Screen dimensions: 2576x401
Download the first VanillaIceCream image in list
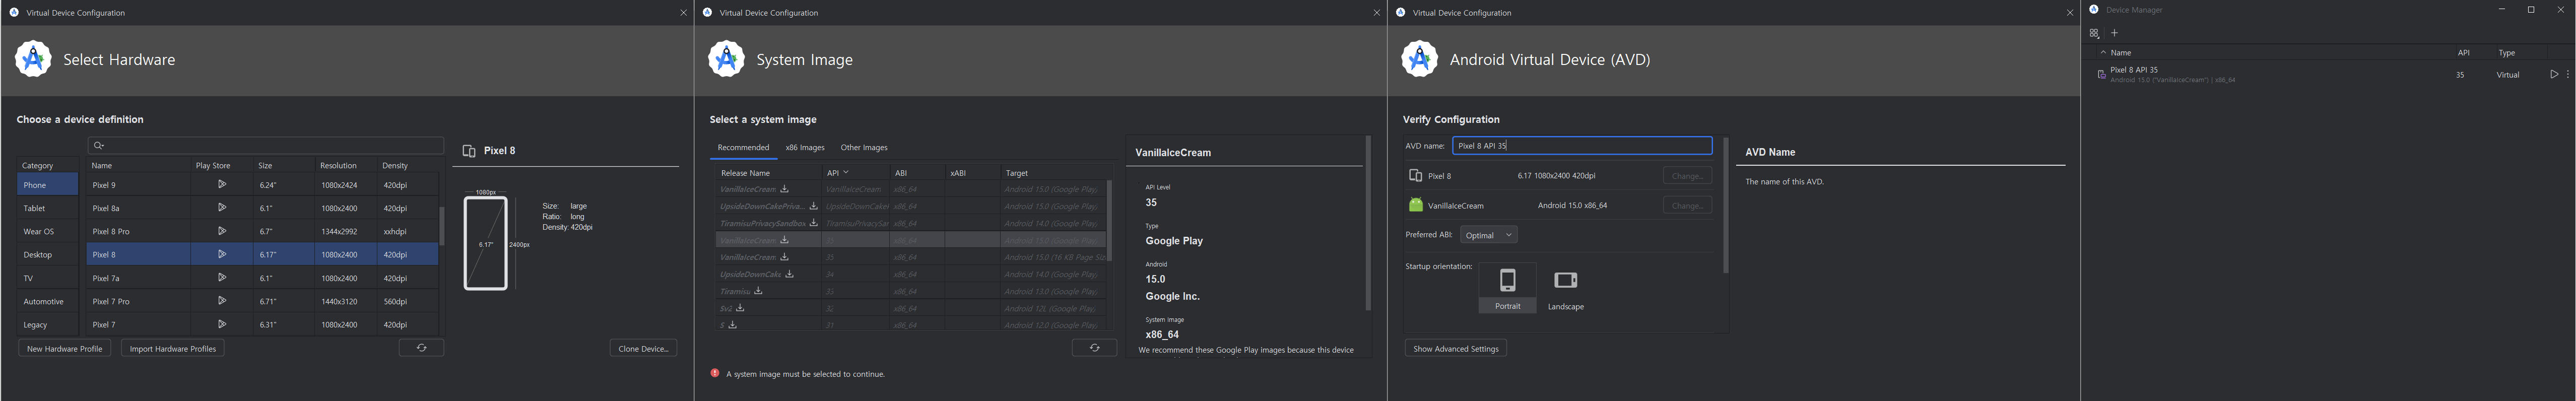[785, 189]
